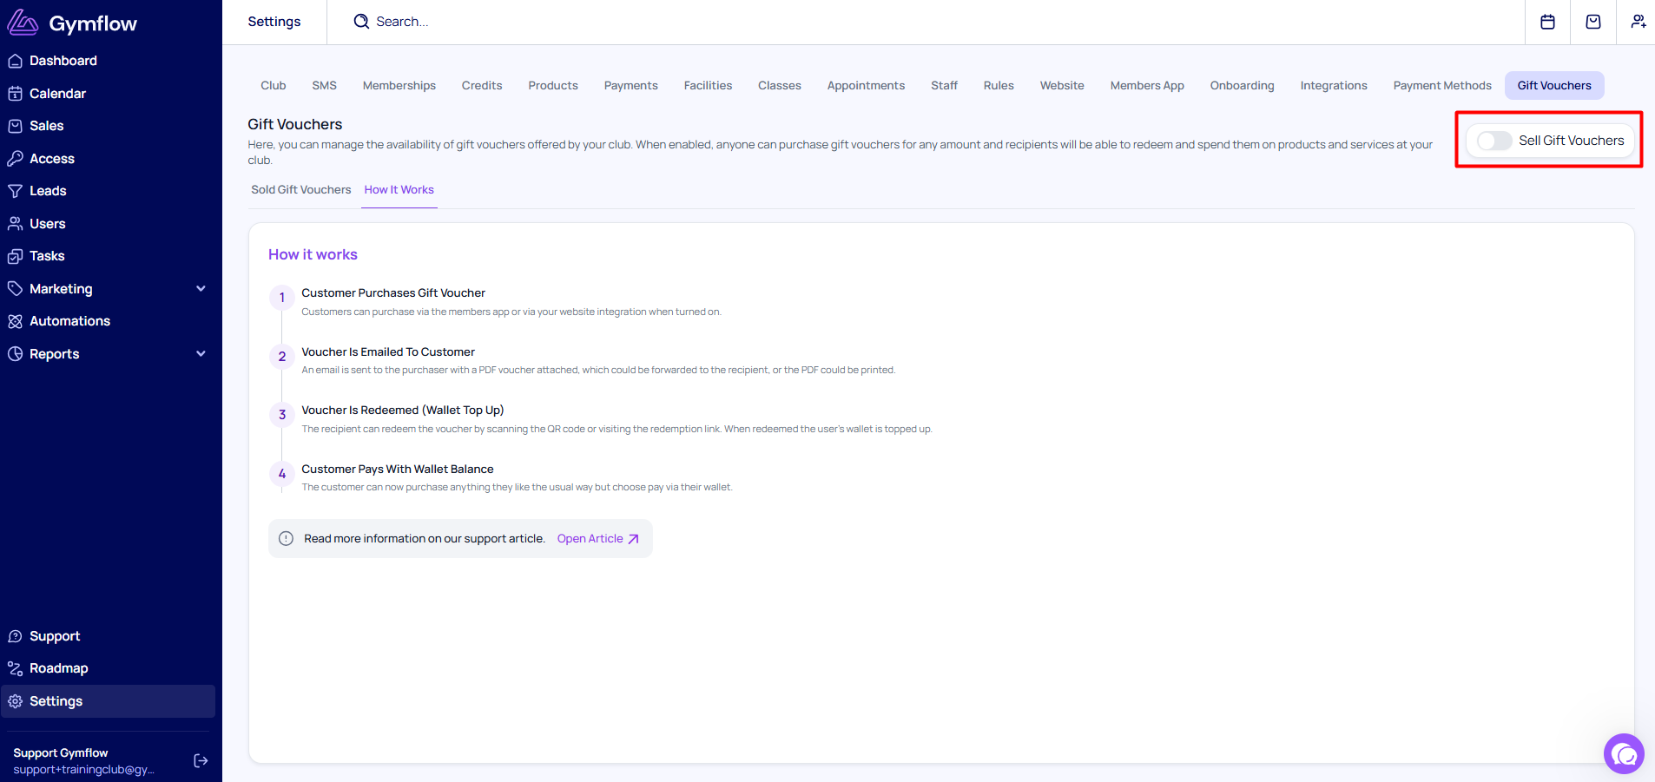
Task: Open Support in the sidebar
Action: (54, 636)
